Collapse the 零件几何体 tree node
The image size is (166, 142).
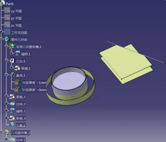click(x=2, y=39)
